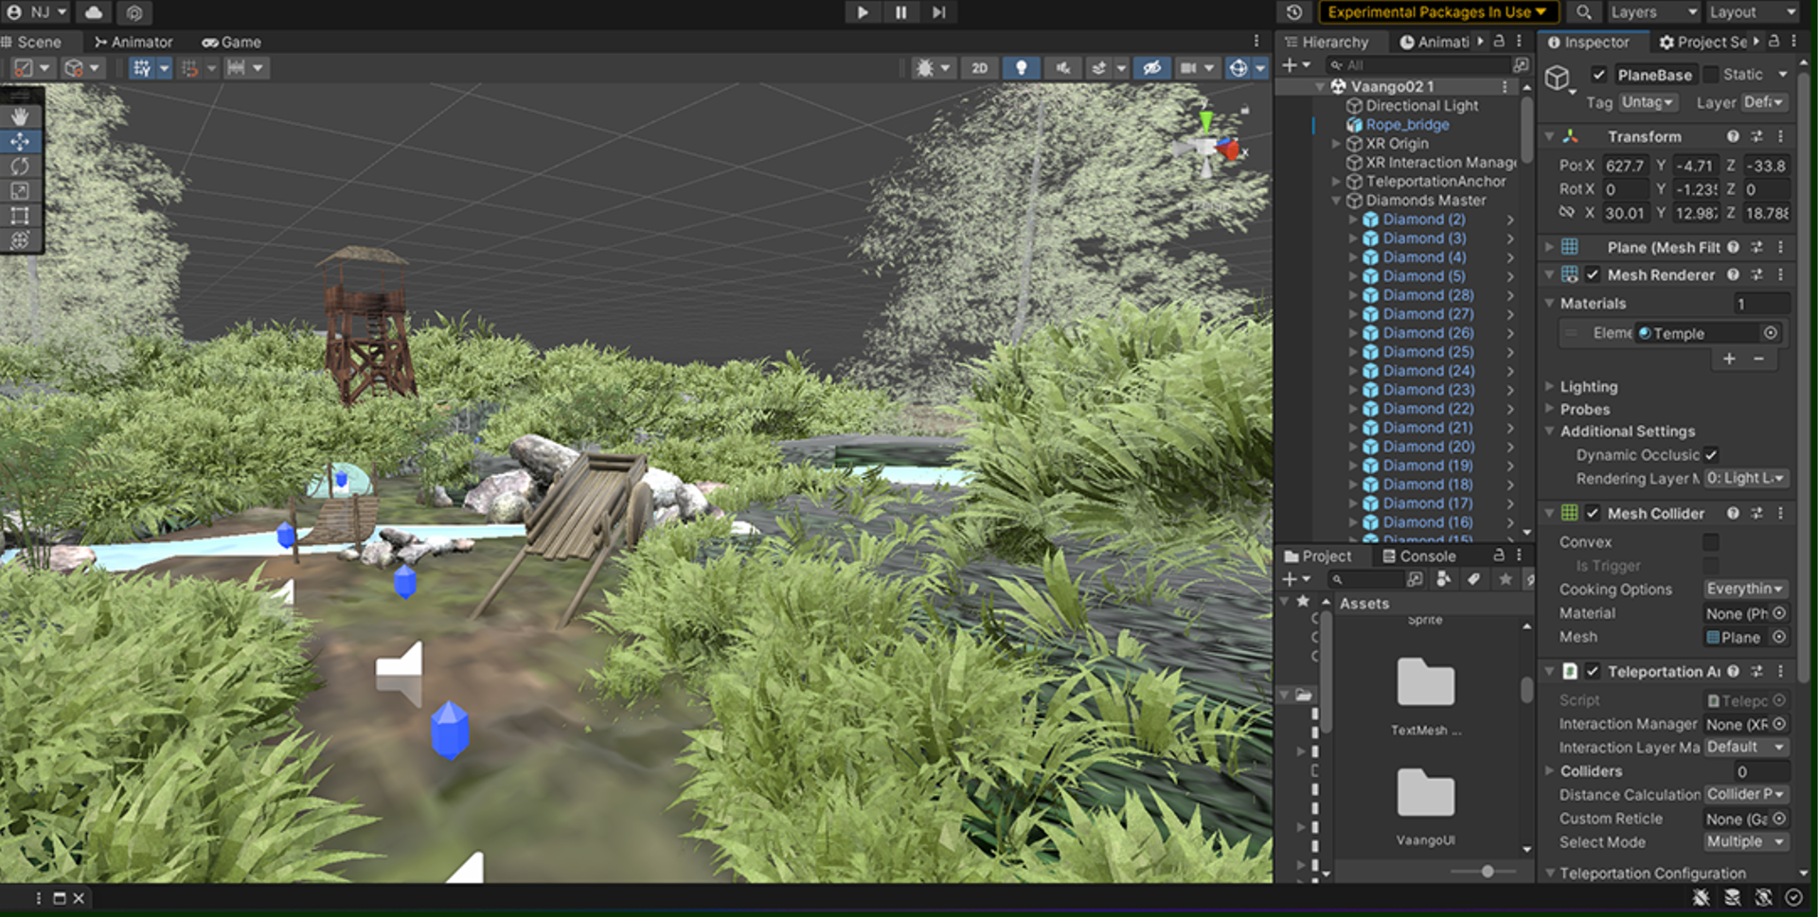The height and width of the screenshot is (917, 1818).
Task: Switch to Project Settings tab
Action: pos(1702,43)
